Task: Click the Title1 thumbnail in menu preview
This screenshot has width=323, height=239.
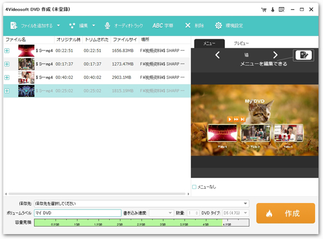Action: [x=222, y=133]
